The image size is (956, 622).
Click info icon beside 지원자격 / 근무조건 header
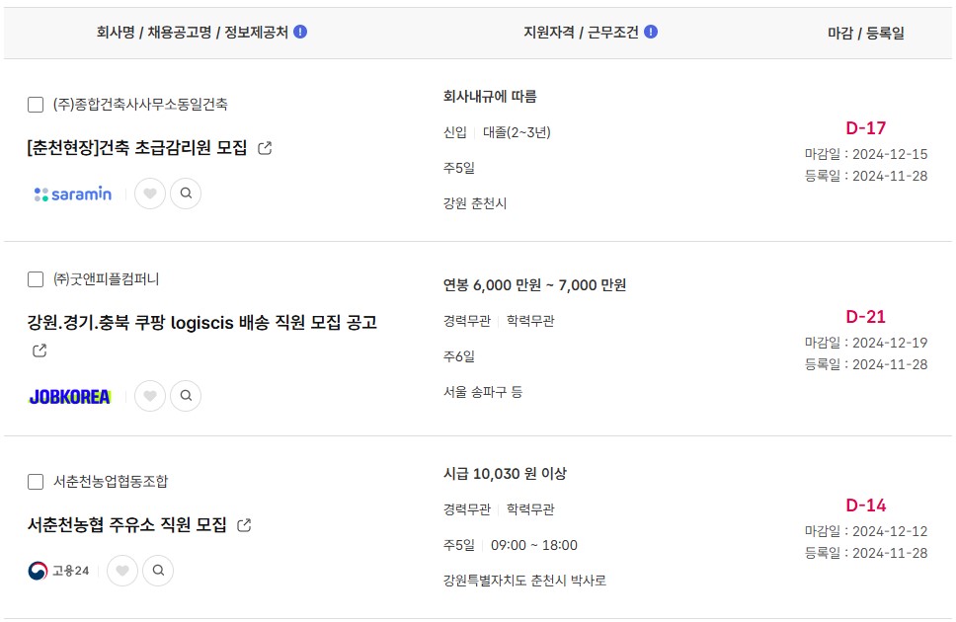[x=651, y=32]
